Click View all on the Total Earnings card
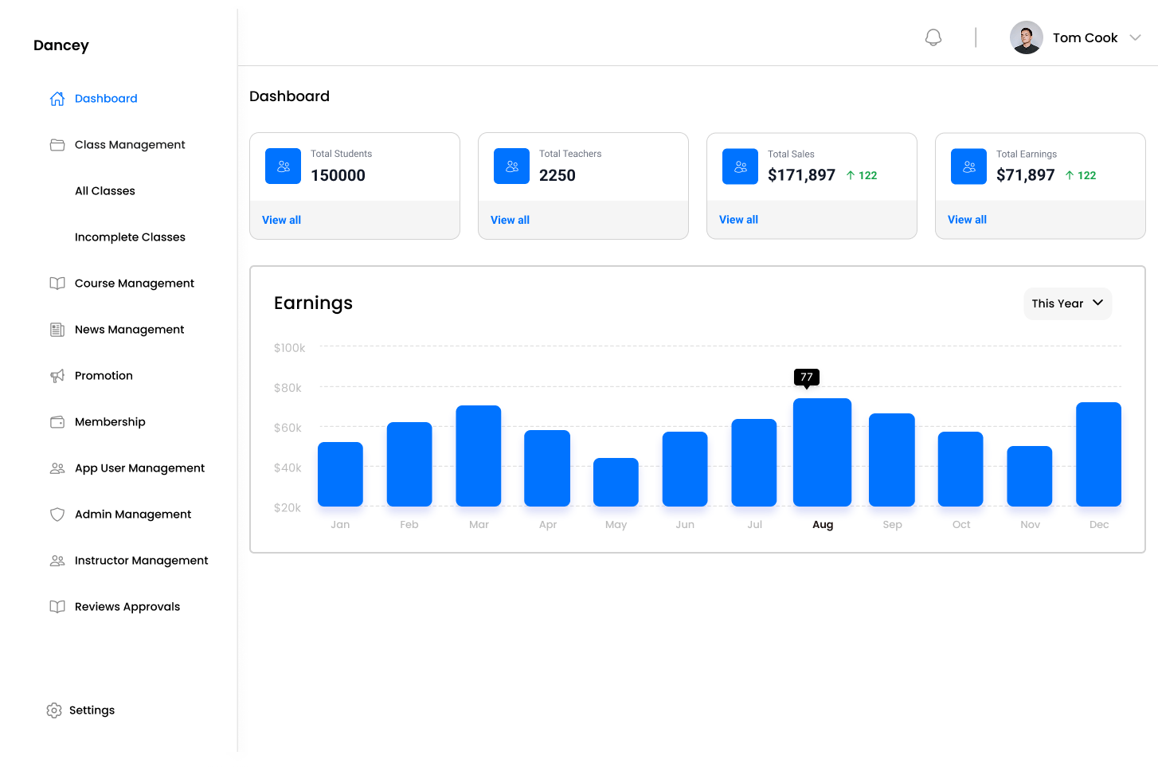The width and height of the screenshot is (1158, 767). pos(967,219)
